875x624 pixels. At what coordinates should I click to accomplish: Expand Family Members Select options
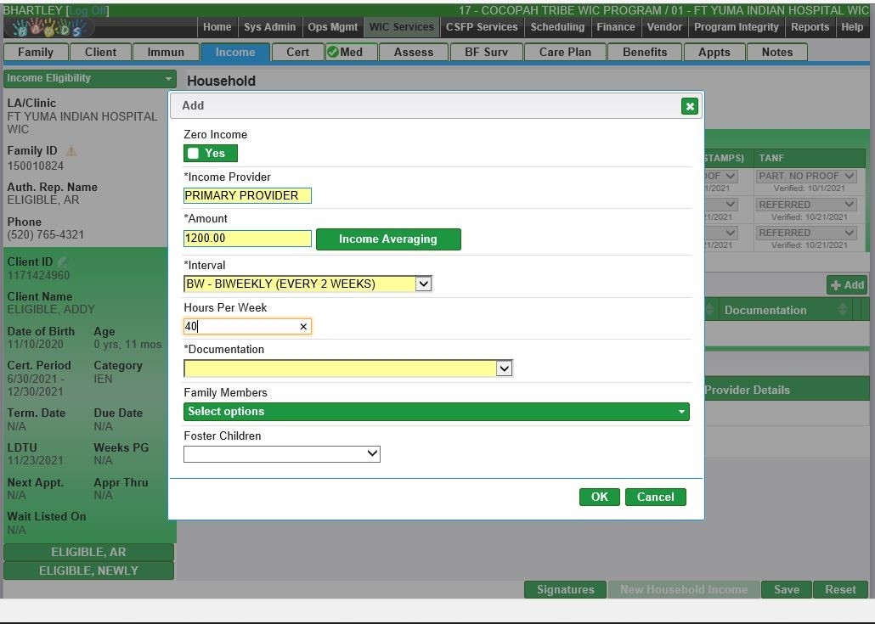[436, 412]
